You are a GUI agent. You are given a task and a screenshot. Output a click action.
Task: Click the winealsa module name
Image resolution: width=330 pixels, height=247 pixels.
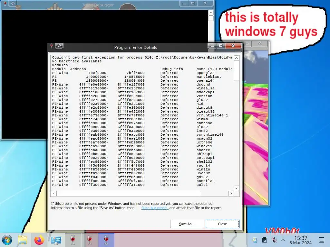click(x=205, y=88)
